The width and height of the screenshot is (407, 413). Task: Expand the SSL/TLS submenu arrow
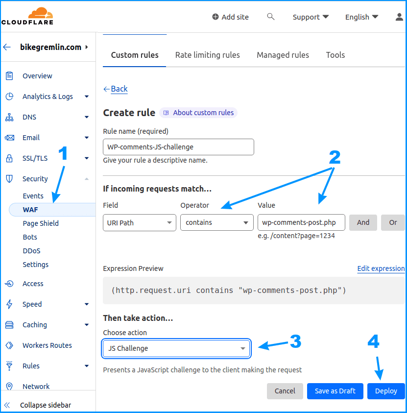(x=87, y=158)
